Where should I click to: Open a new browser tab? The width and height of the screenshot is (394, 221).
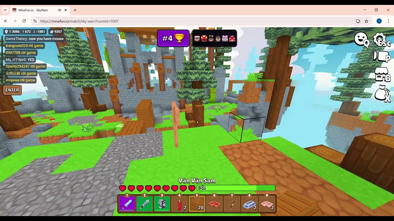pos(75,10)
